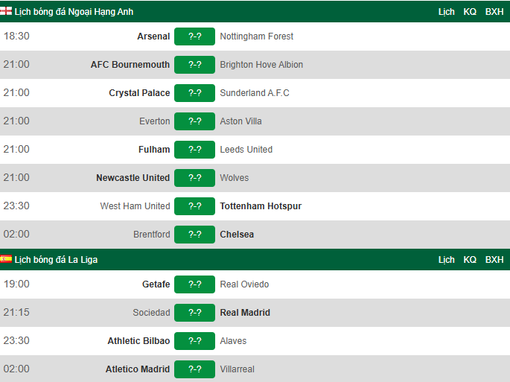510x382 pixels.
Task: Open BXH standings for Ngoại Hạng Anh
Action: tap(494, 12)
